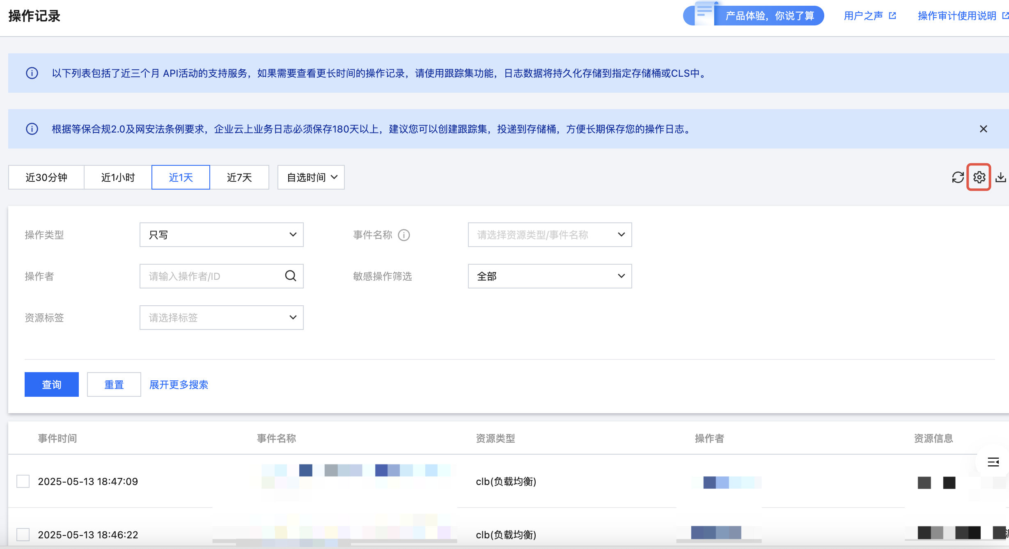Select the 近1小时 time range
Image resolution: width=1009 pixels, height=549 pixels.
coord(118,177)
